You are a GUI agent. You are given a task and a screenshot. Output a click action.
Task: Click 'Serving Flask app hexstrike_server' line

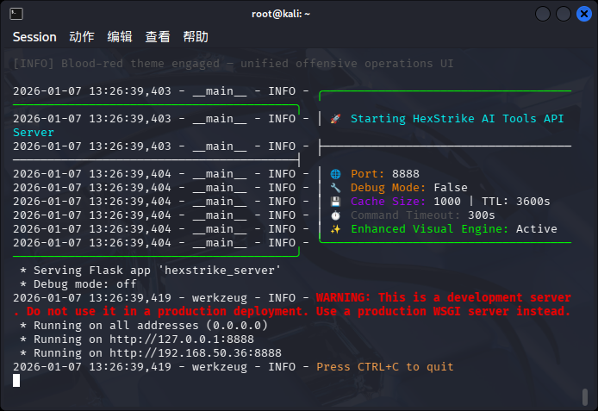click(150, 271)
